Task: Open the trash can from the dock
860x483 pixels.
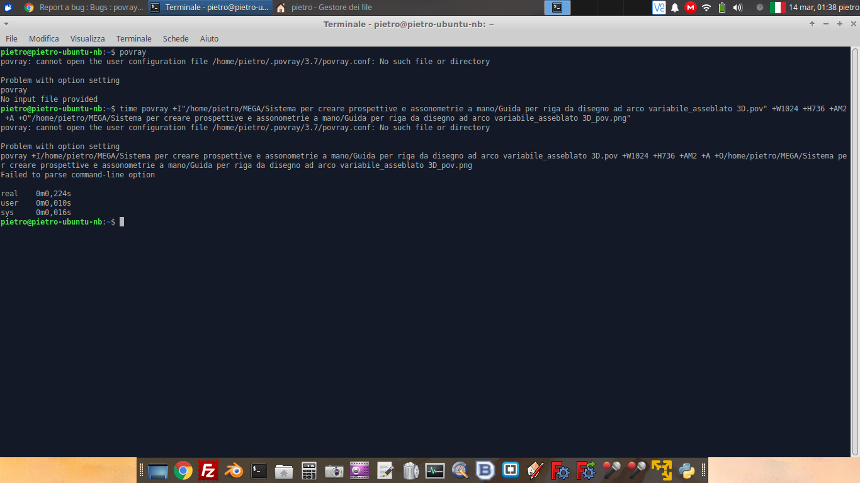Action: coord(410,470)
